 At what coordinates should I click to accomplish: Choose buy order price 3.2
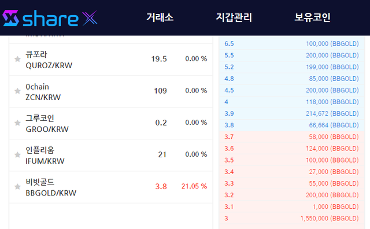pyautogui.click(x=229, y=195)
